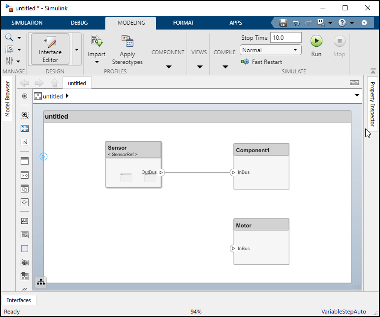
Task: Select the Component1 block
Action: [x=261, y=166]
